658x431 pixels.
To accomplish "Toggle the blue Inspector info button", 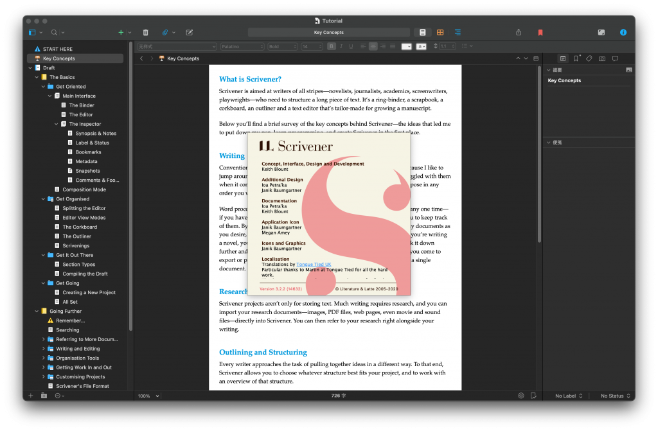I will click(623, 32).
